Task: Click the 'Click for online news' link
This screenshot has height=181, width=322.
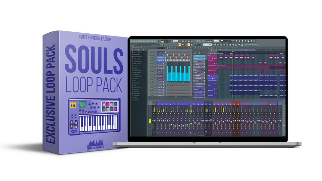Action: (x=250, y=44)
